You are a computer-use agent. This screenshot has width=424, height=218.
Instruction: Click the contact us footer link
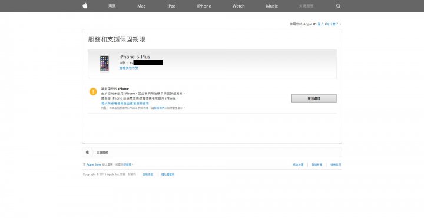click(336, 164)
